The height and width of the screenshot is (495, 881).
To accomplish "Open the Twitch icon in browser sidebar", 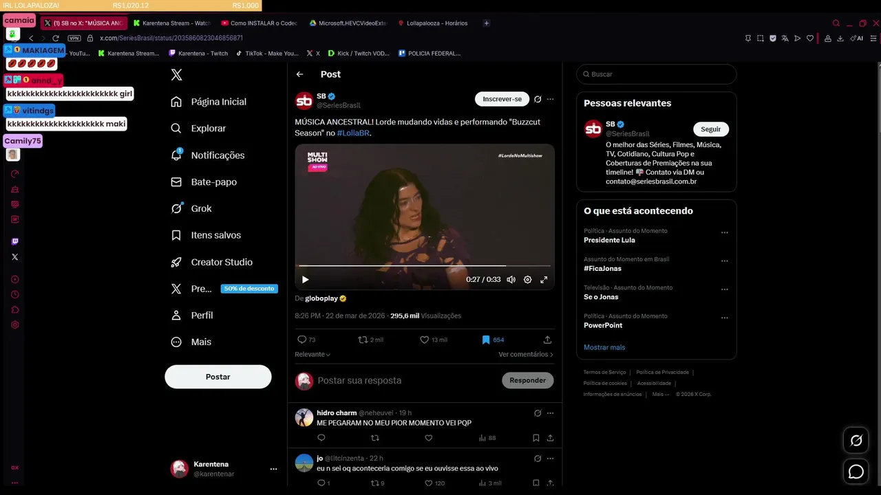I will [15, 241].
